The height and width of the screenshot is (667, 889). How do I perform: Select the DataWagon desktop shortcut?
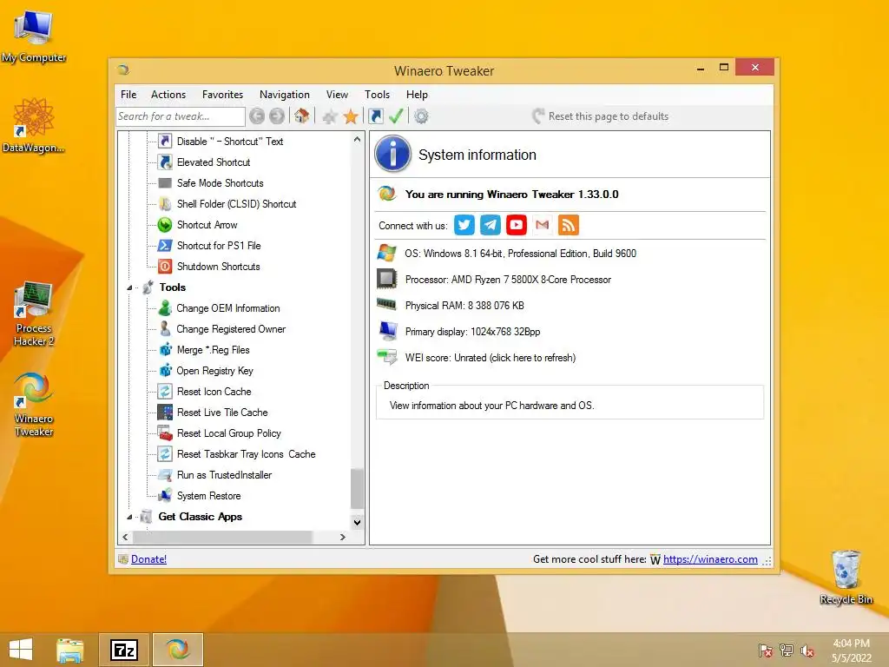click(34, 125)
